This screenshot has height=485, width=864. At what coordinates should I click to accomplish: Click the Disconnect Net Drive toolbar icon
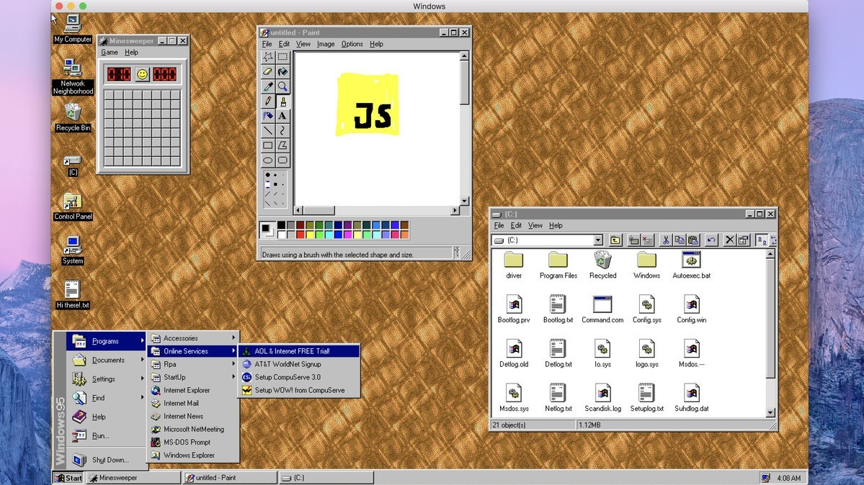pyautogui.click(x=647, y=240)
